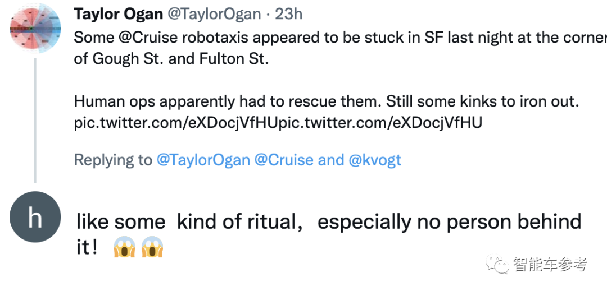Click the "Replying to" label text
Viewport: 607px width, 291px height.
[112, 160]
